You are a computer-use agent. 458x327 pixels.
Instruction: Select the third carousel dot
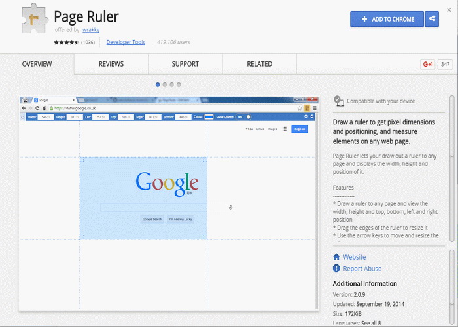point(171,84)
